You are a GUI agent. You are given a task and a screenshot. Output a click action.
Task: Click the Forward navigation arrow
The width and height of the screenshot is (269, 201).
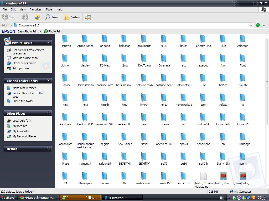[x=25, y=17]
